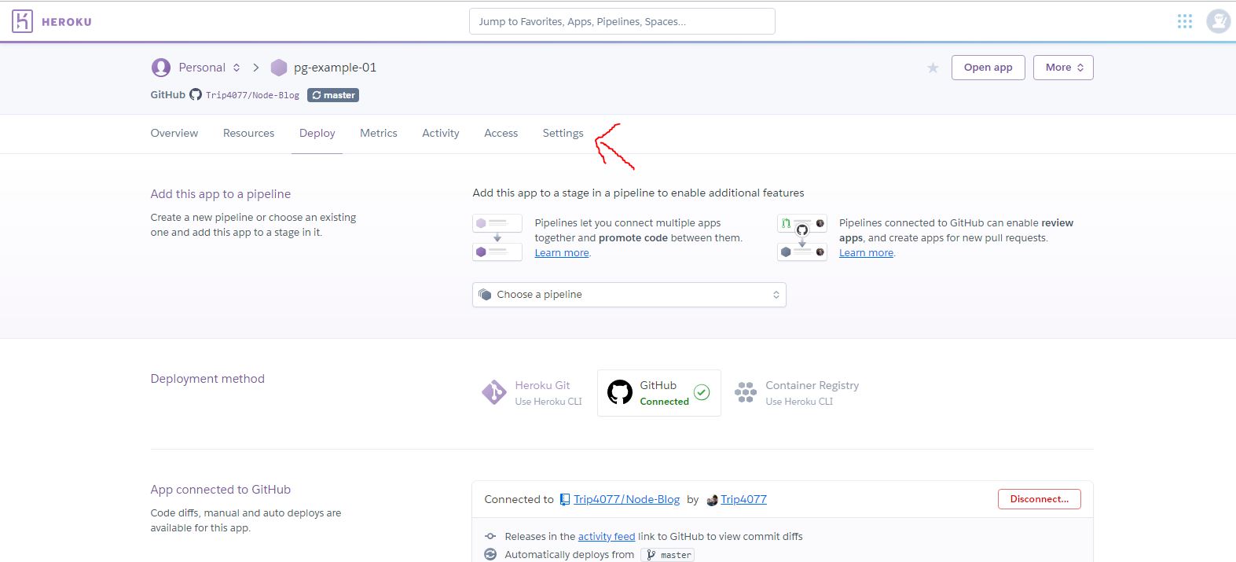The height and width of the screenshot is (562, 1236).
Task: Click the master branch badge
Action: point(333,95)
